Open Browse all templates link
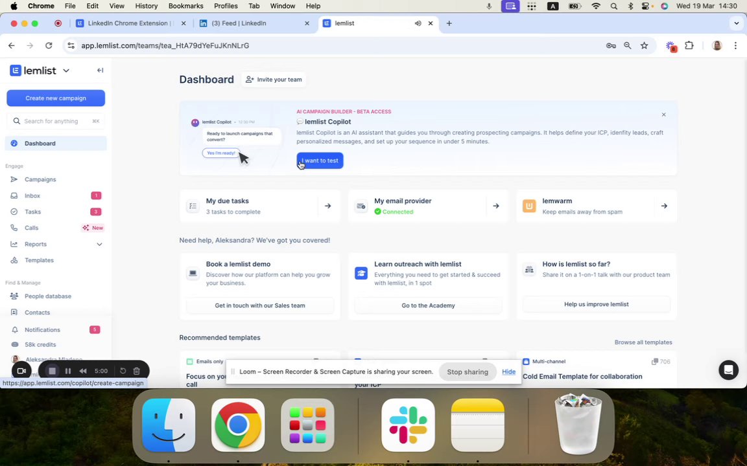 coord(643,342)
